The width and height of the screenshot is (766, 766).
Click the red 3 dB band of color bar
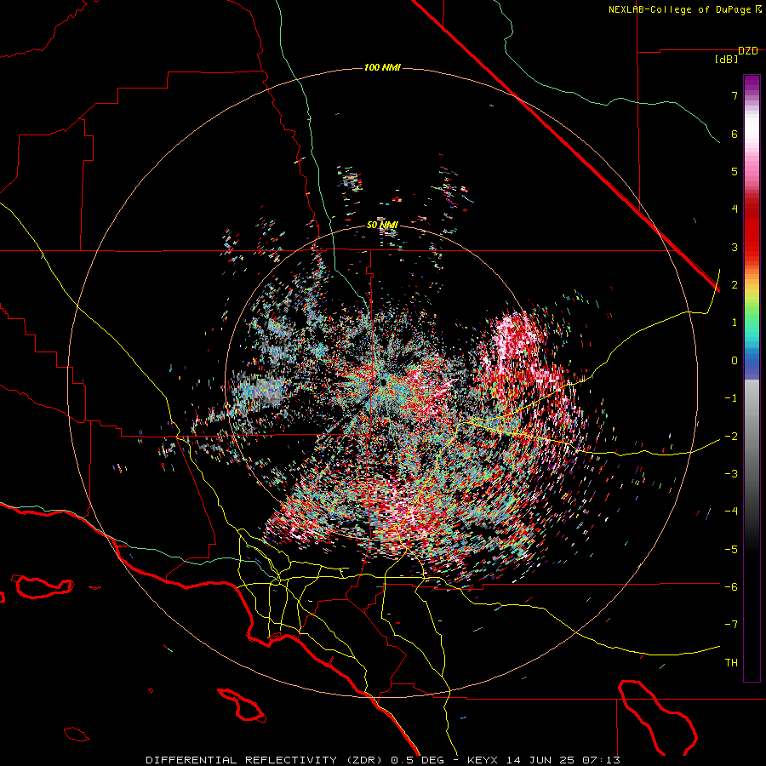click(x=752, y=247)
